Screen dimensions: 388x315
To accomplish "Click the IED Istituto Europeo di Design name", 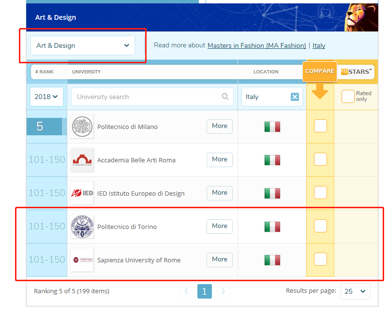I will click(141, 193).
